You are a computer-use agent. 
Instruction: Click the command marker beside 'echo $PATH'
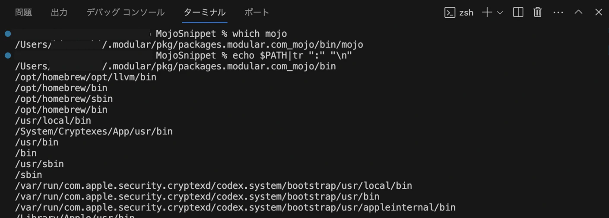[x=8, y=55]
